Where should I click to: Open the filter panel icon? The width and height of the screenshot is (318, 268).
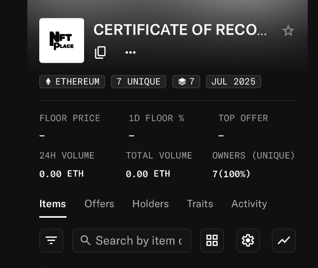(x=51, y=240)
